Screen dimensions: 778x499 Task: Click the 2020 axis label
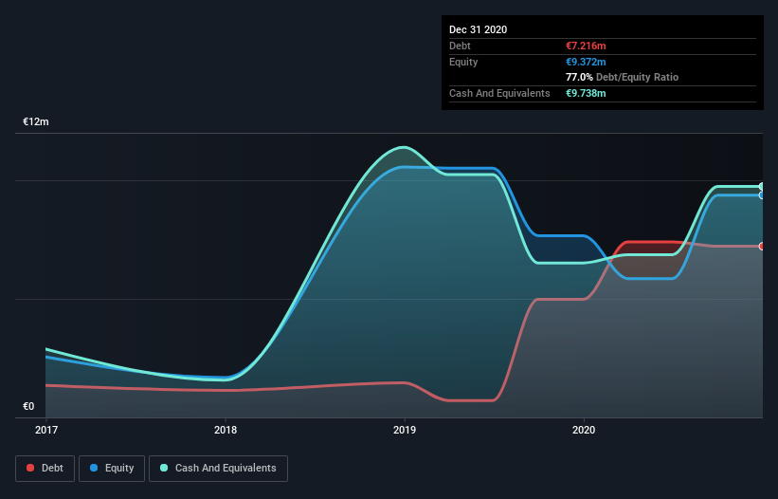point(584,430)
